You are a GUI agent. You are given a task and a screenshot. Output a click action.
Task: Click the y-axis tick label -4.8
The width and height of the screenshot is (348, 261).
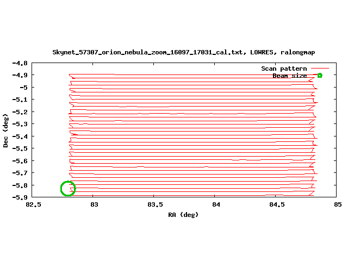pyautogui.click(x=20, y=63)
